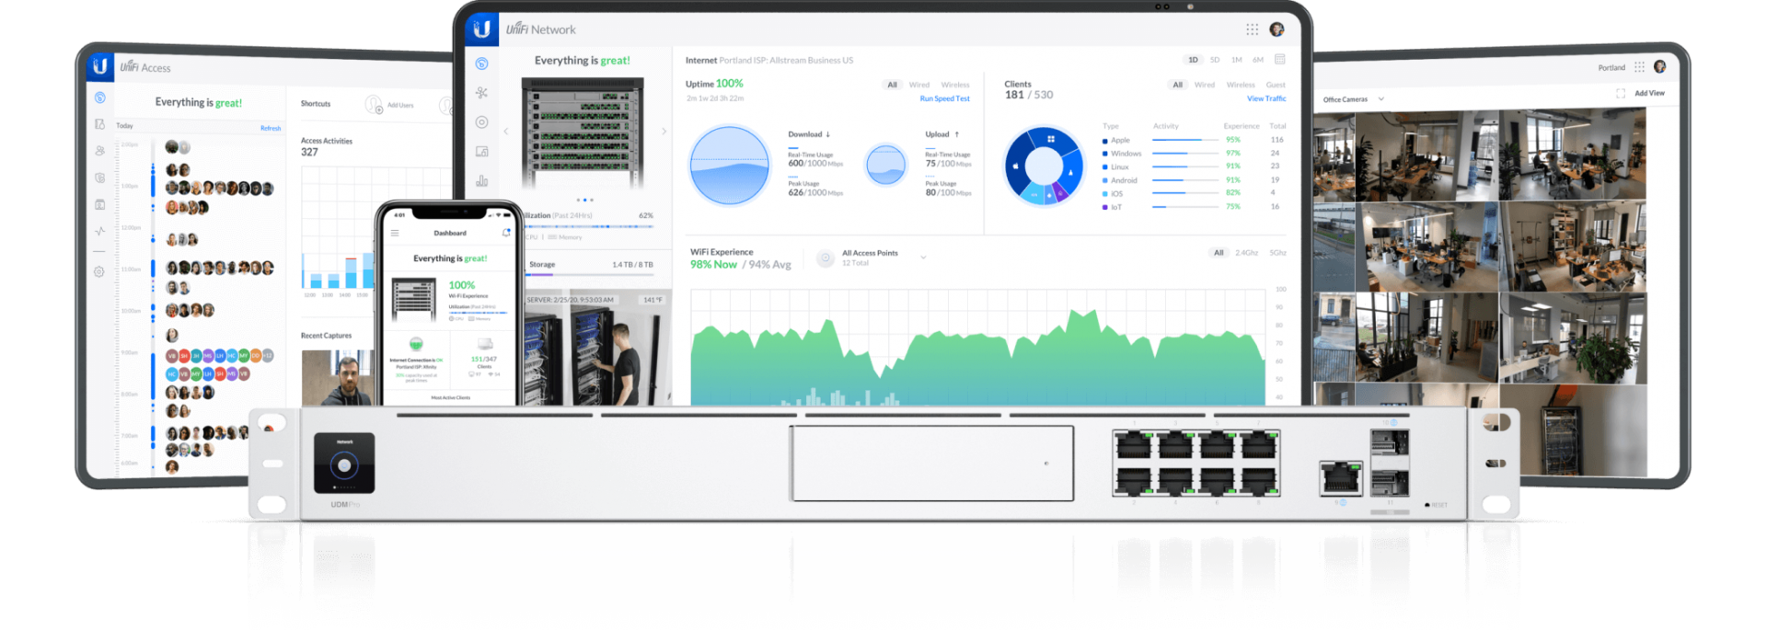Open the server room camera thumbnail
Screen dimensions: 1767x630
tap(598, 349)
